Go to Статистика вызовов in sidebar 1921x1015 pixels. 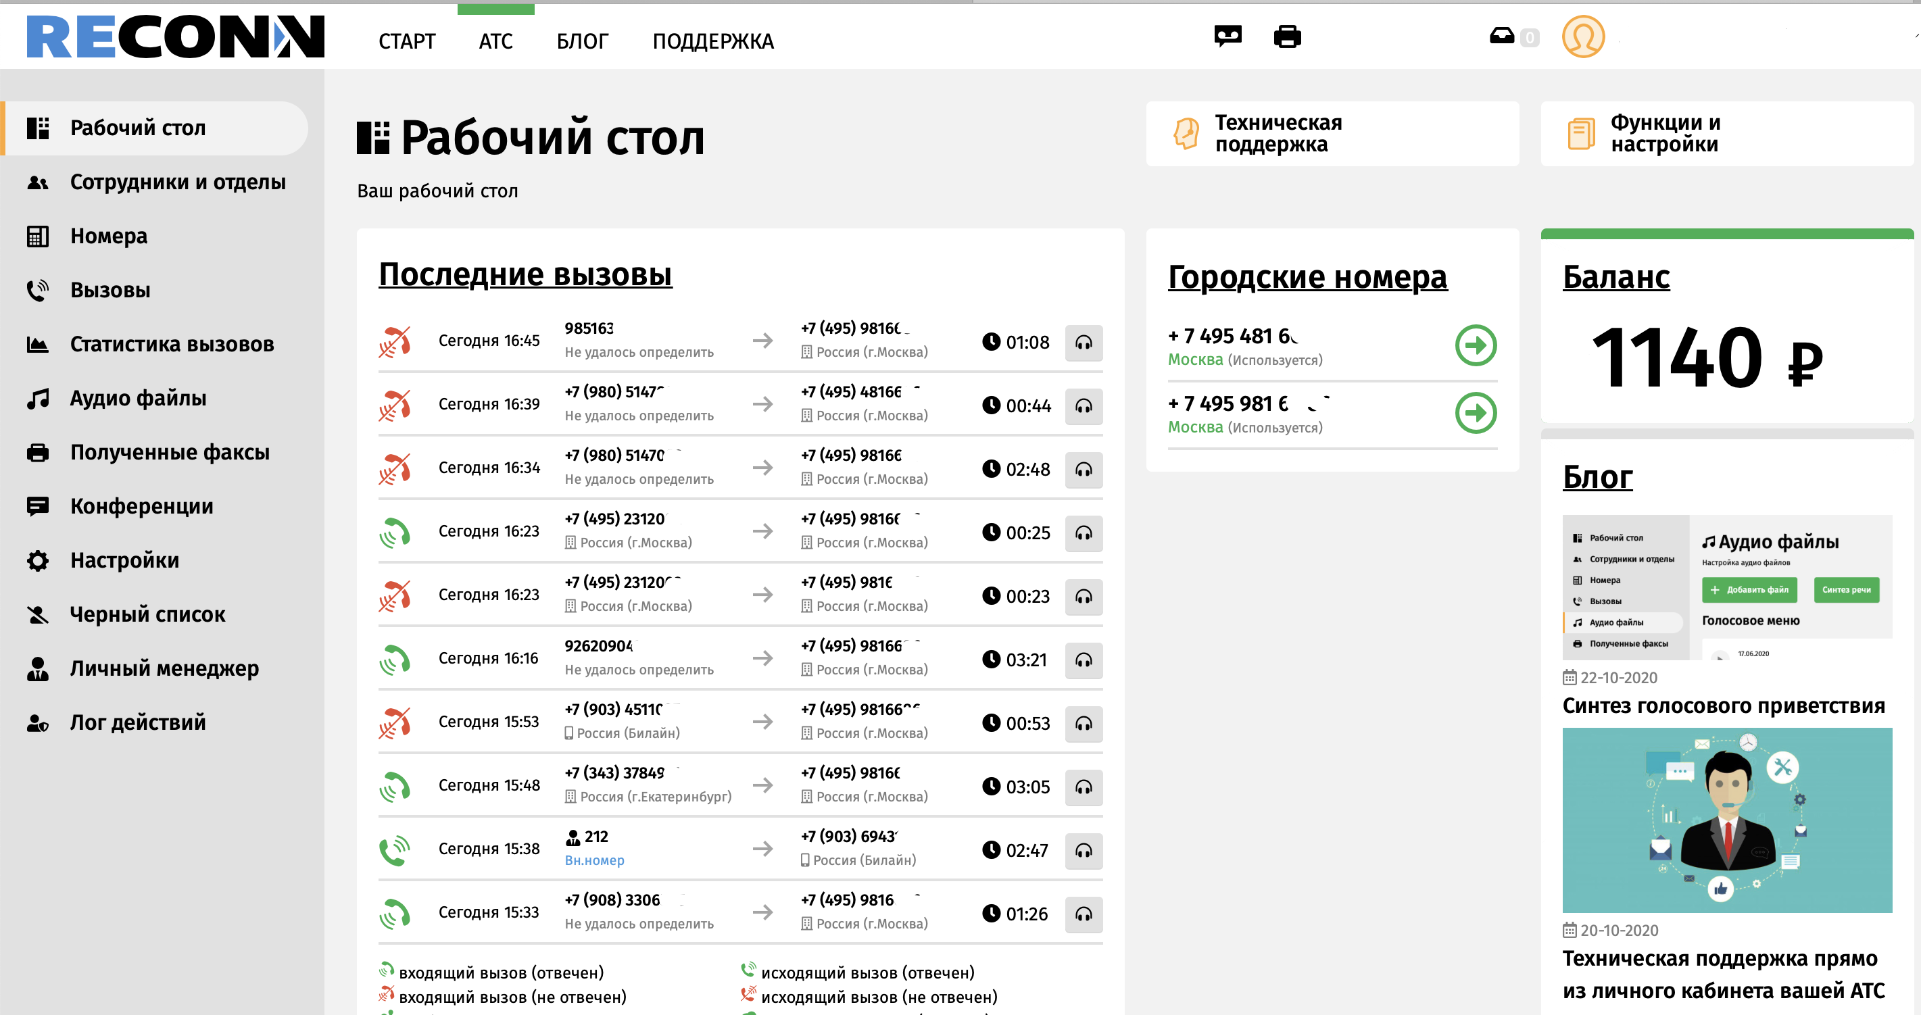tap(172, 344)
